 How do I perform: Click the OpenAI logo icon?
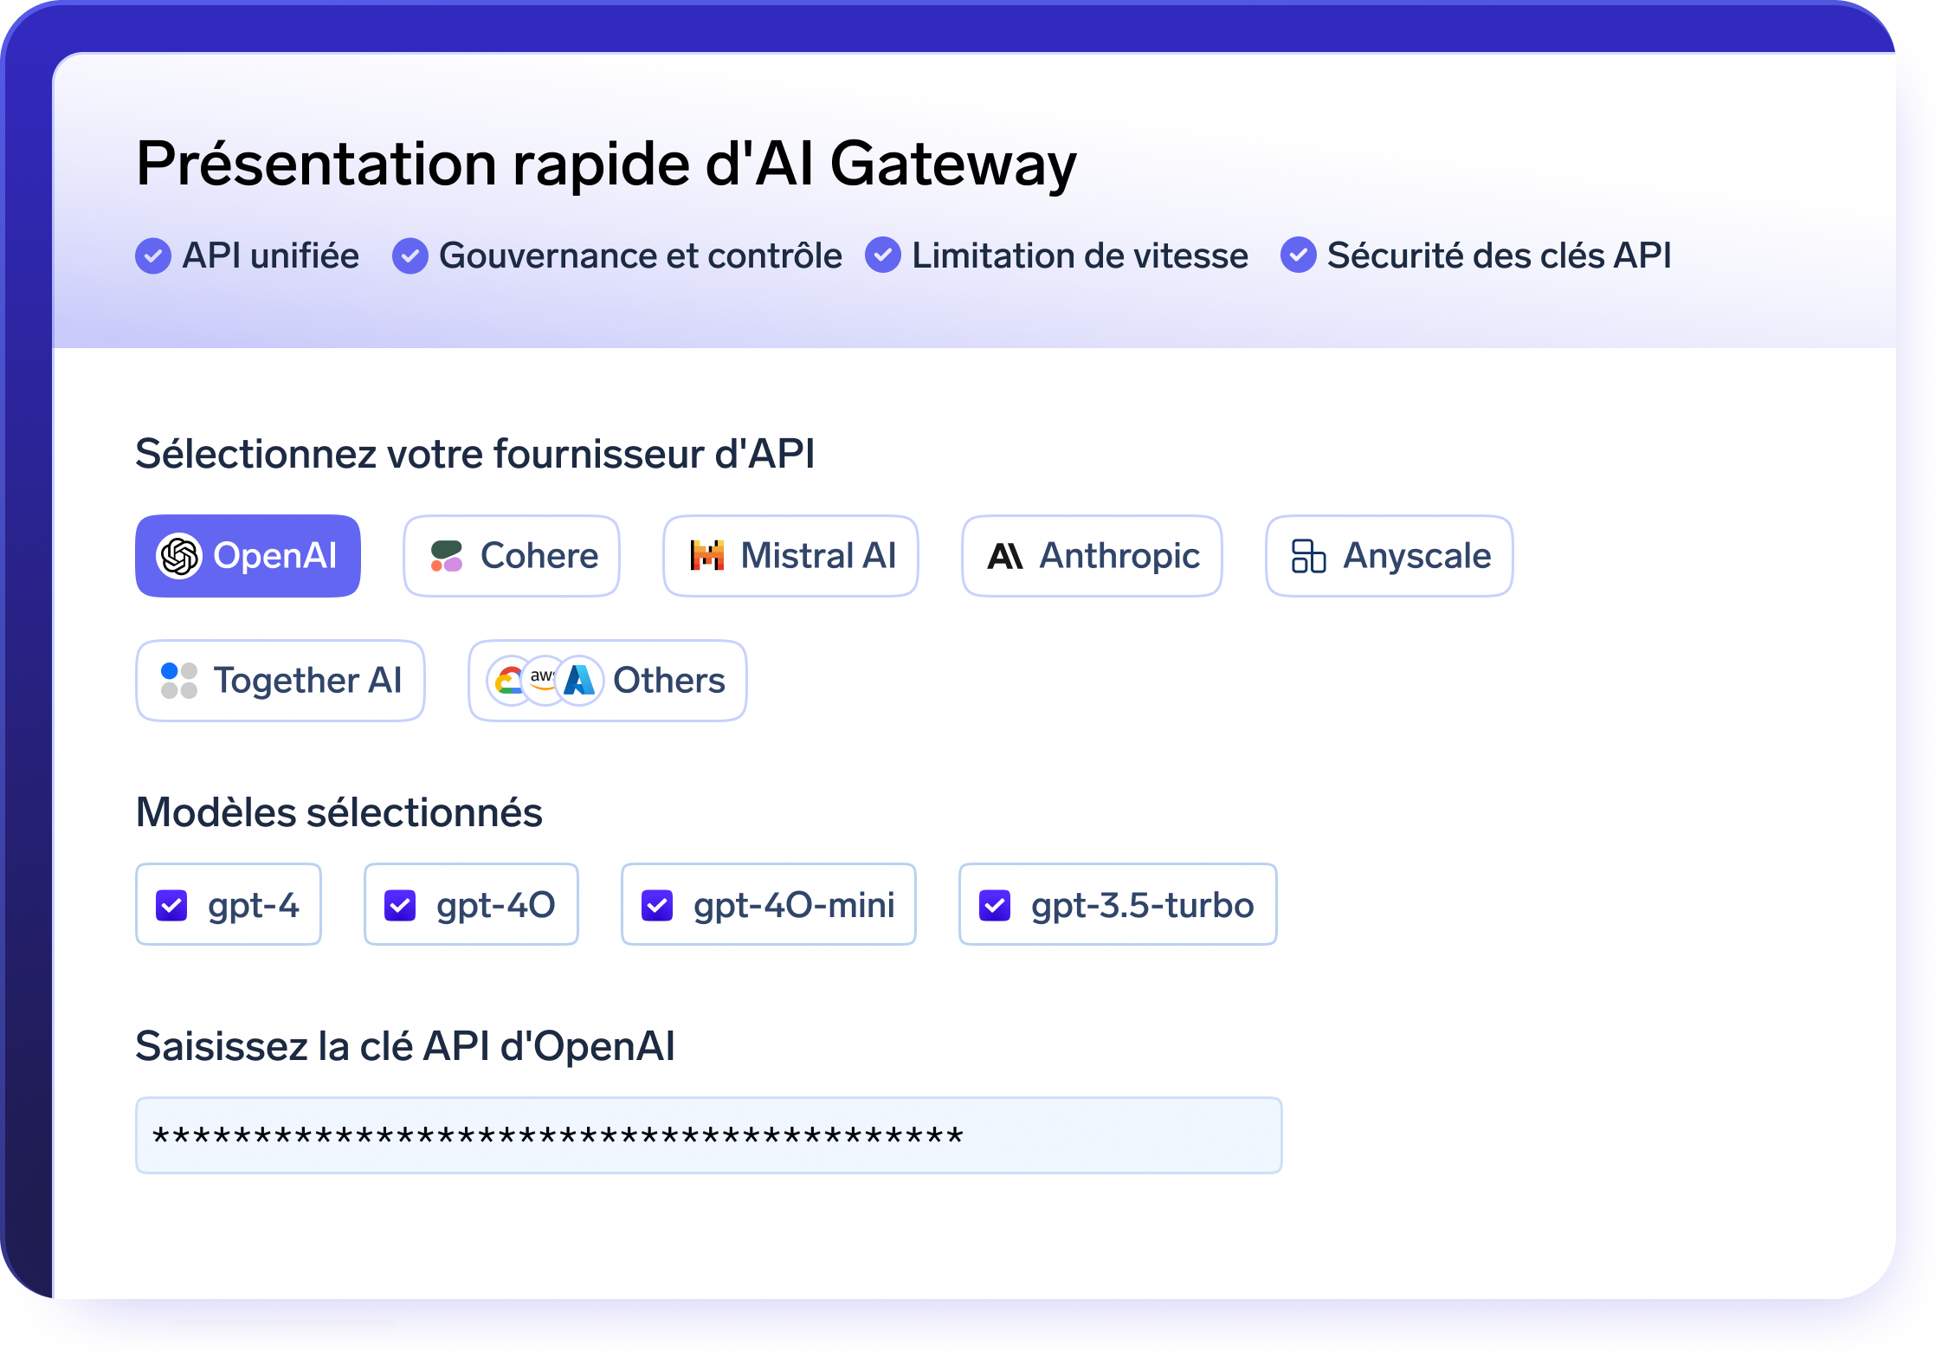(x=179, y=556)
